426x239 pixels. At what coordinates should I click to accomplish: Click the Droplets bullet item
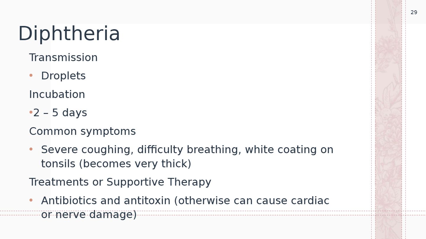tap(63, 76)
